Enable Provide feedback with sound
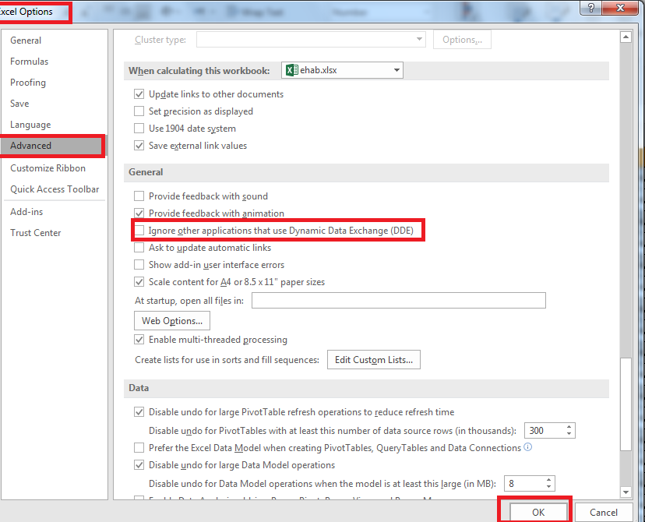Viewport: 645px width, 522px height. [x=139, y=196]
